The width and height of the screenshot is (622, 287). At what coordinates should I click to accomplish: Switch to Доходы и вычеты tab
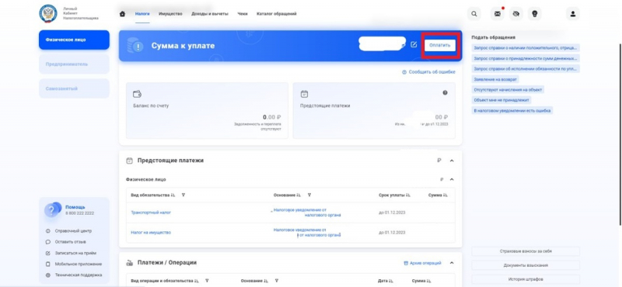click(210, 14)
